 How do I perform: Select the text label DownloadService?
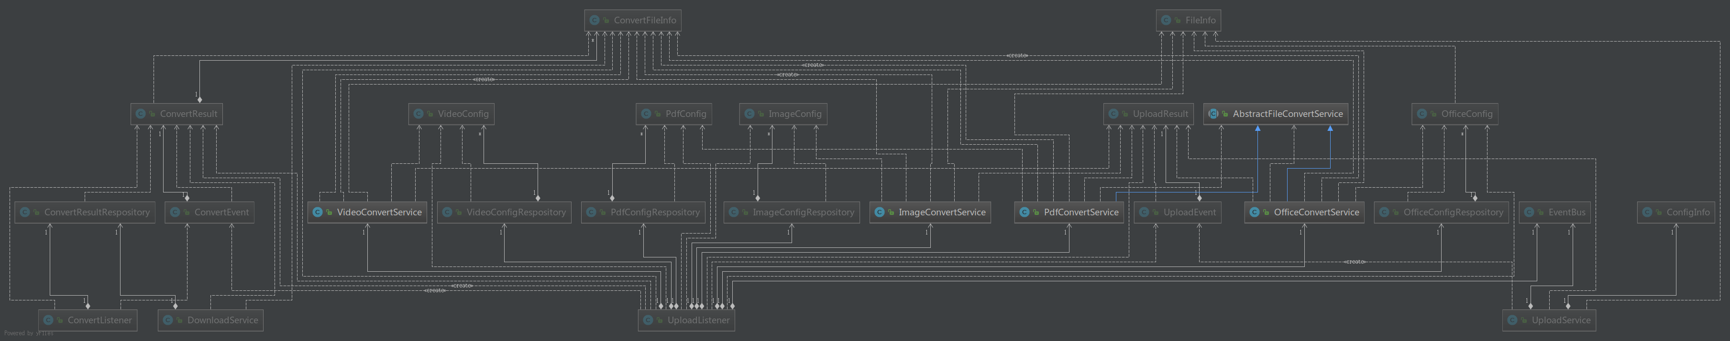(x=223, y=320)
